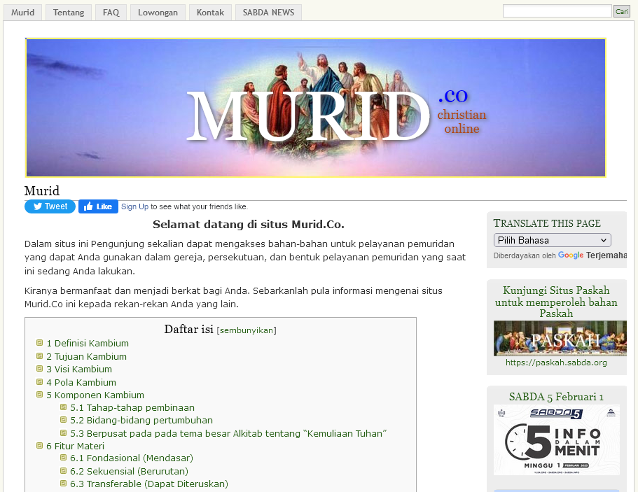The height and width of the screenshot is (492, 638).
Task: Click the green bullet beside "6.2 Sekuensial (Berurutan)"
Action: pyautogui.click(x=62, y=470)
